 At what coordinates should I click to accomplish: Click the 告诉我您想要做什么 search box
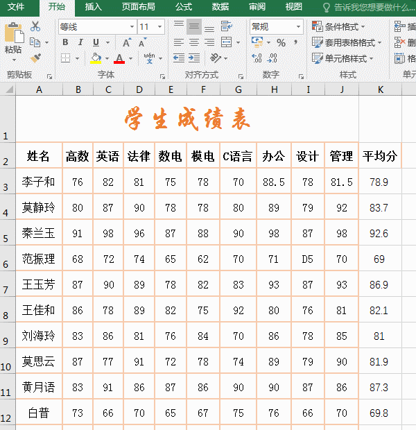(369, 8)
